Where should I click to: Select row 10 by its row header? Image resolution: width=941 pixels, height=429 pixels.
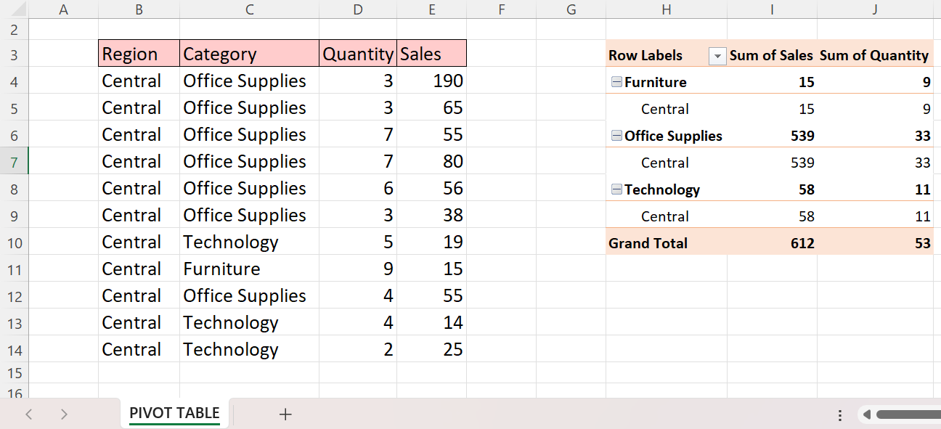point(15,242)
